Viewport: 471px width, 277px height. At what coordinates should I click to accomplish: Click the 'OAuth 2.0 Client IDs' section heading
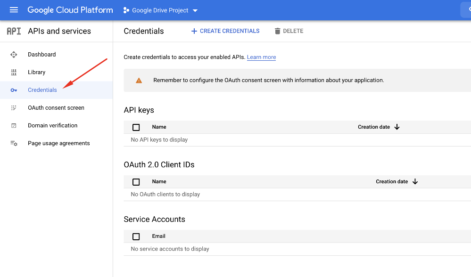tap(159, 165)
